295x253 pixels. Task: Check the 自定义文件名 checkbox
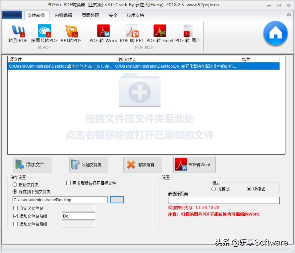pos(15,208)
